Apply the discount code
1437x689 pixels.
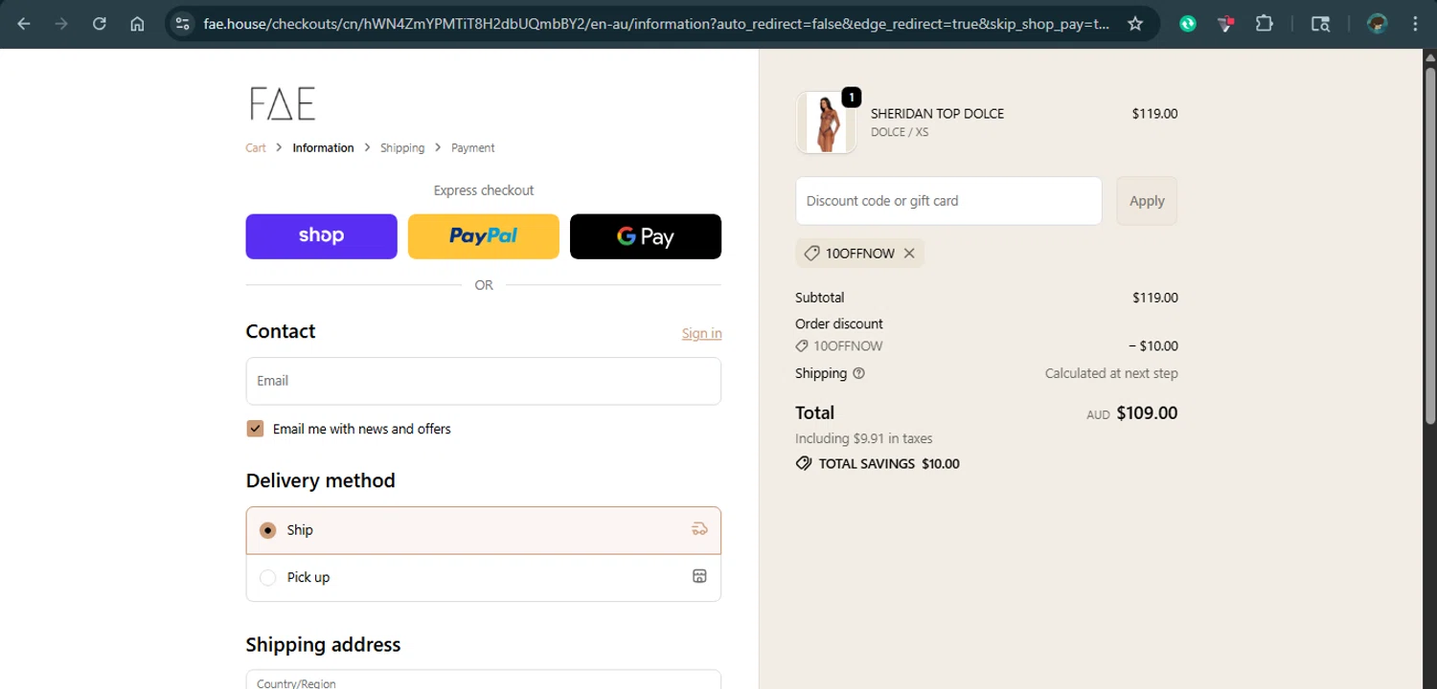point(1147,201)
